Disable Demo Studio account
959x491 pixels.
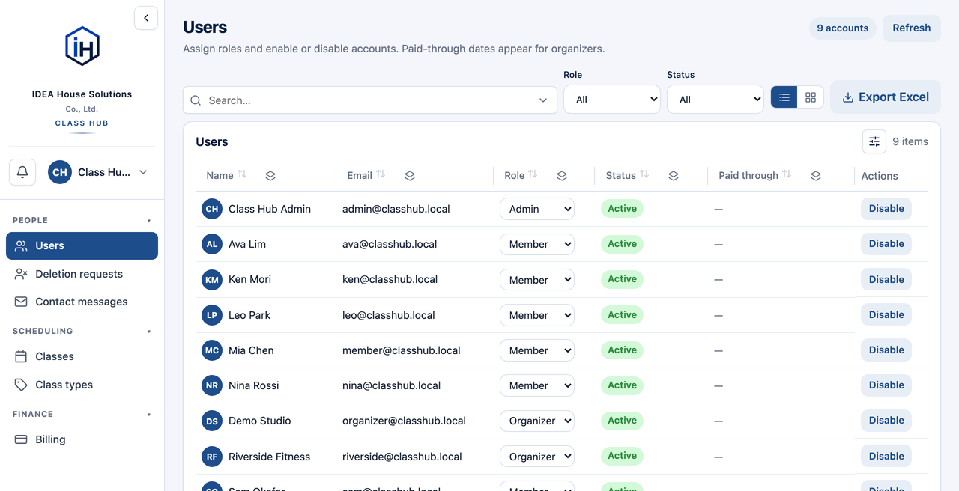[886, 421]
